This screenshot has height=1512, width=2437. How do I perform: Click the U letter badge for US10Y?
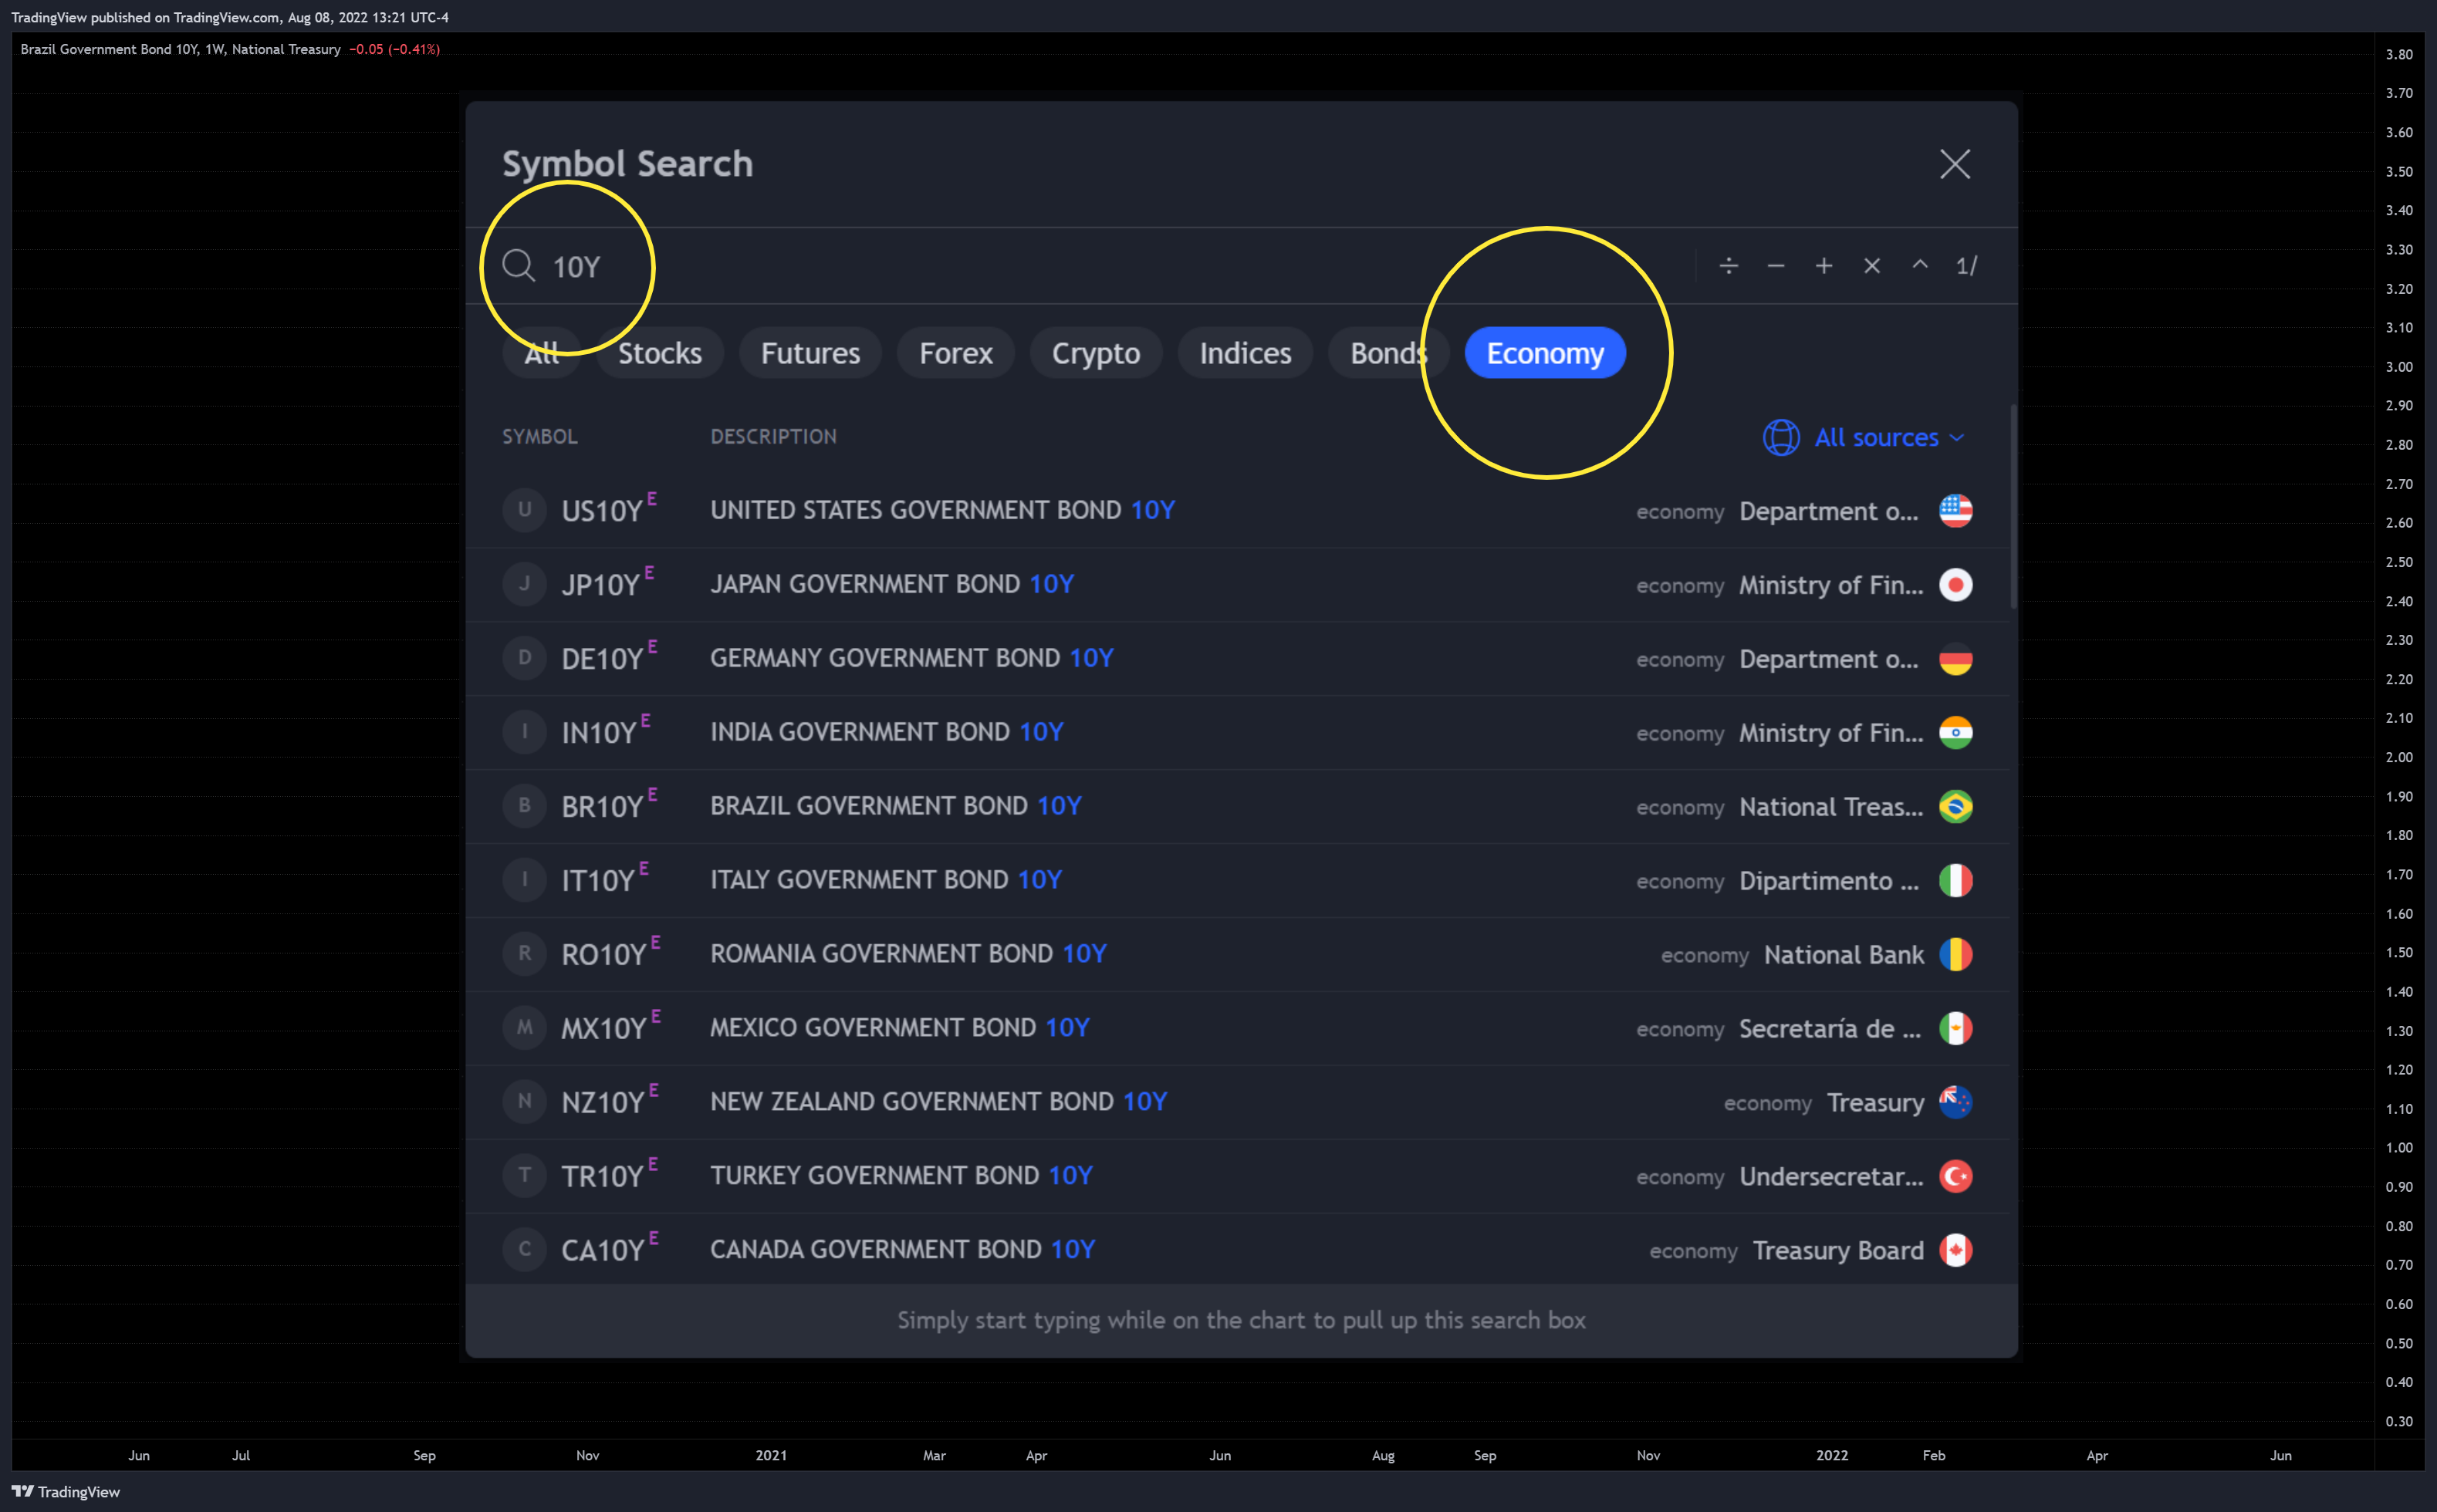[x=524, y=510]
